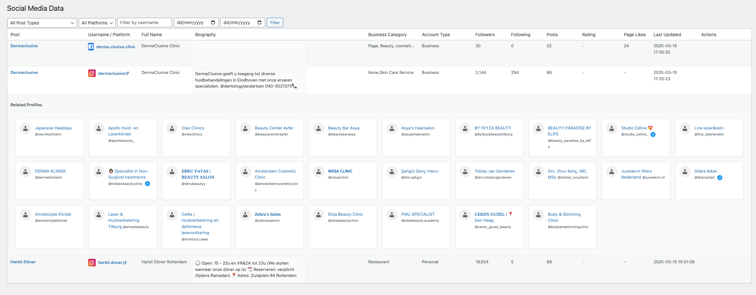Click the MOSA CLINIC profile avatar icon

pyautogui.click(x=319, y=172)
